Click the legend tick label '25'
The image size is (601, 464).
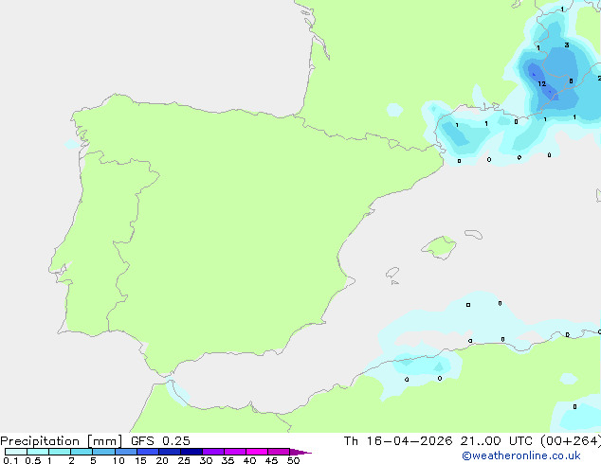[x=184, y=460]
